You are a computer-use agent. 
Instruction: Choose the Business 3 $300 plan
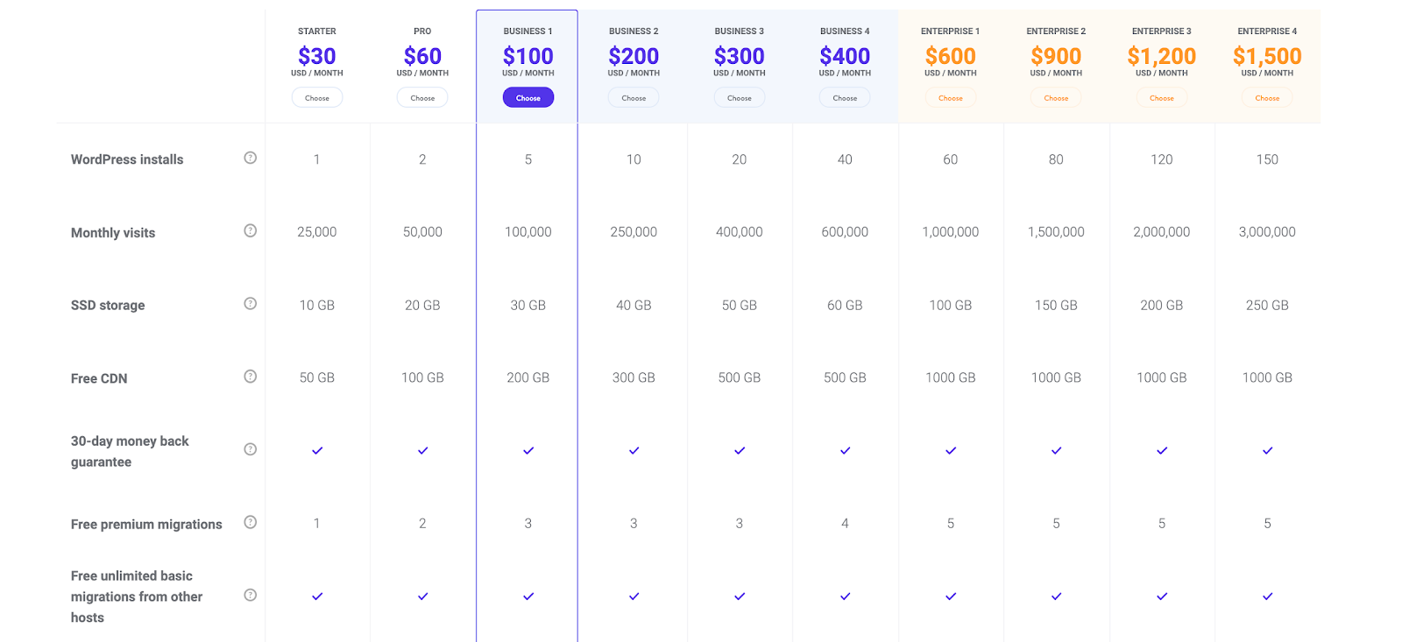[x=740, y=98]
